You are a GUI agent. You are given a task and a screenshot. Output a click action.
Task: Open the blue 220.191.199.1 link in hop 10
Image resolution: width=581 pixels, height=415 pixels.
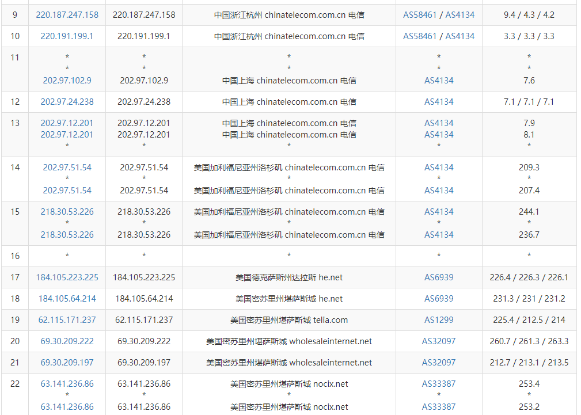pyautogui.click(x=67, y=36)
